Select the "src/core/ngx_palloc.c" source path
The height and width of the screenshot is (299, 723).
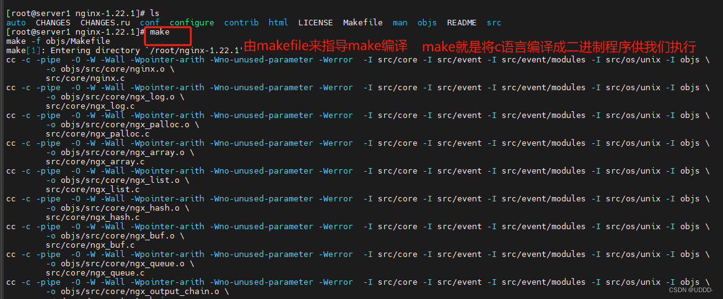[x=98, y=134]
